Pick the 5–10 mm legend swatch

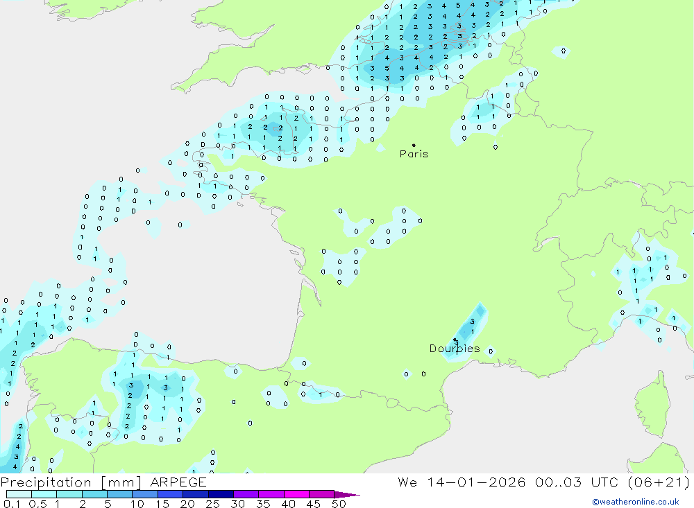pyautogui.click(x=120, y=494)
